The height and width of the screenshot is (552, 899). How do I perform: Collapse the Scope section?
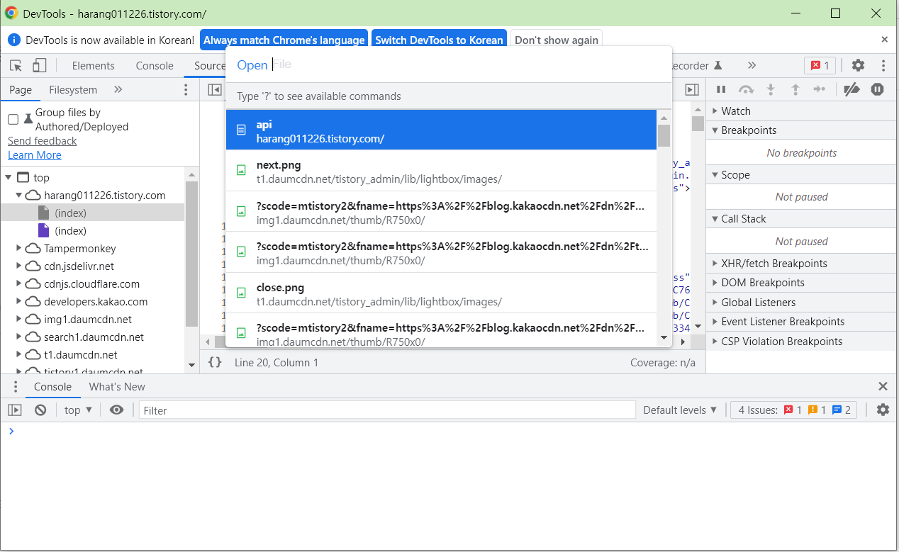pos(801,174)
